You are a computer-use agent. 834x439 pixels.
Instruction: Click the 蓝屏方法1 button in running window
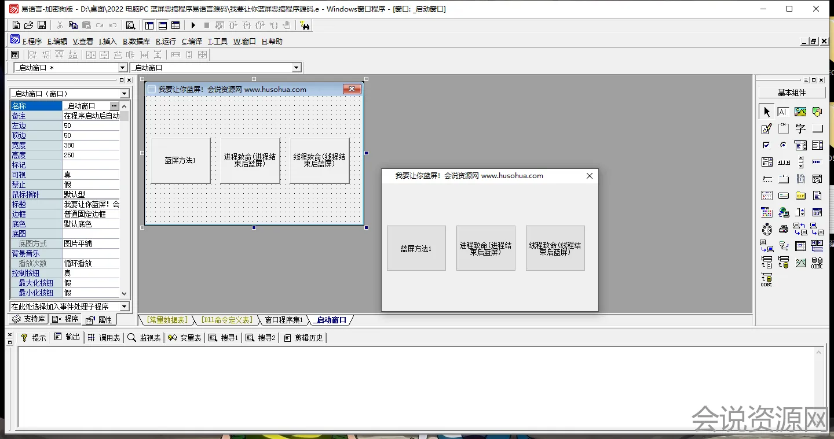click(416, 248)
